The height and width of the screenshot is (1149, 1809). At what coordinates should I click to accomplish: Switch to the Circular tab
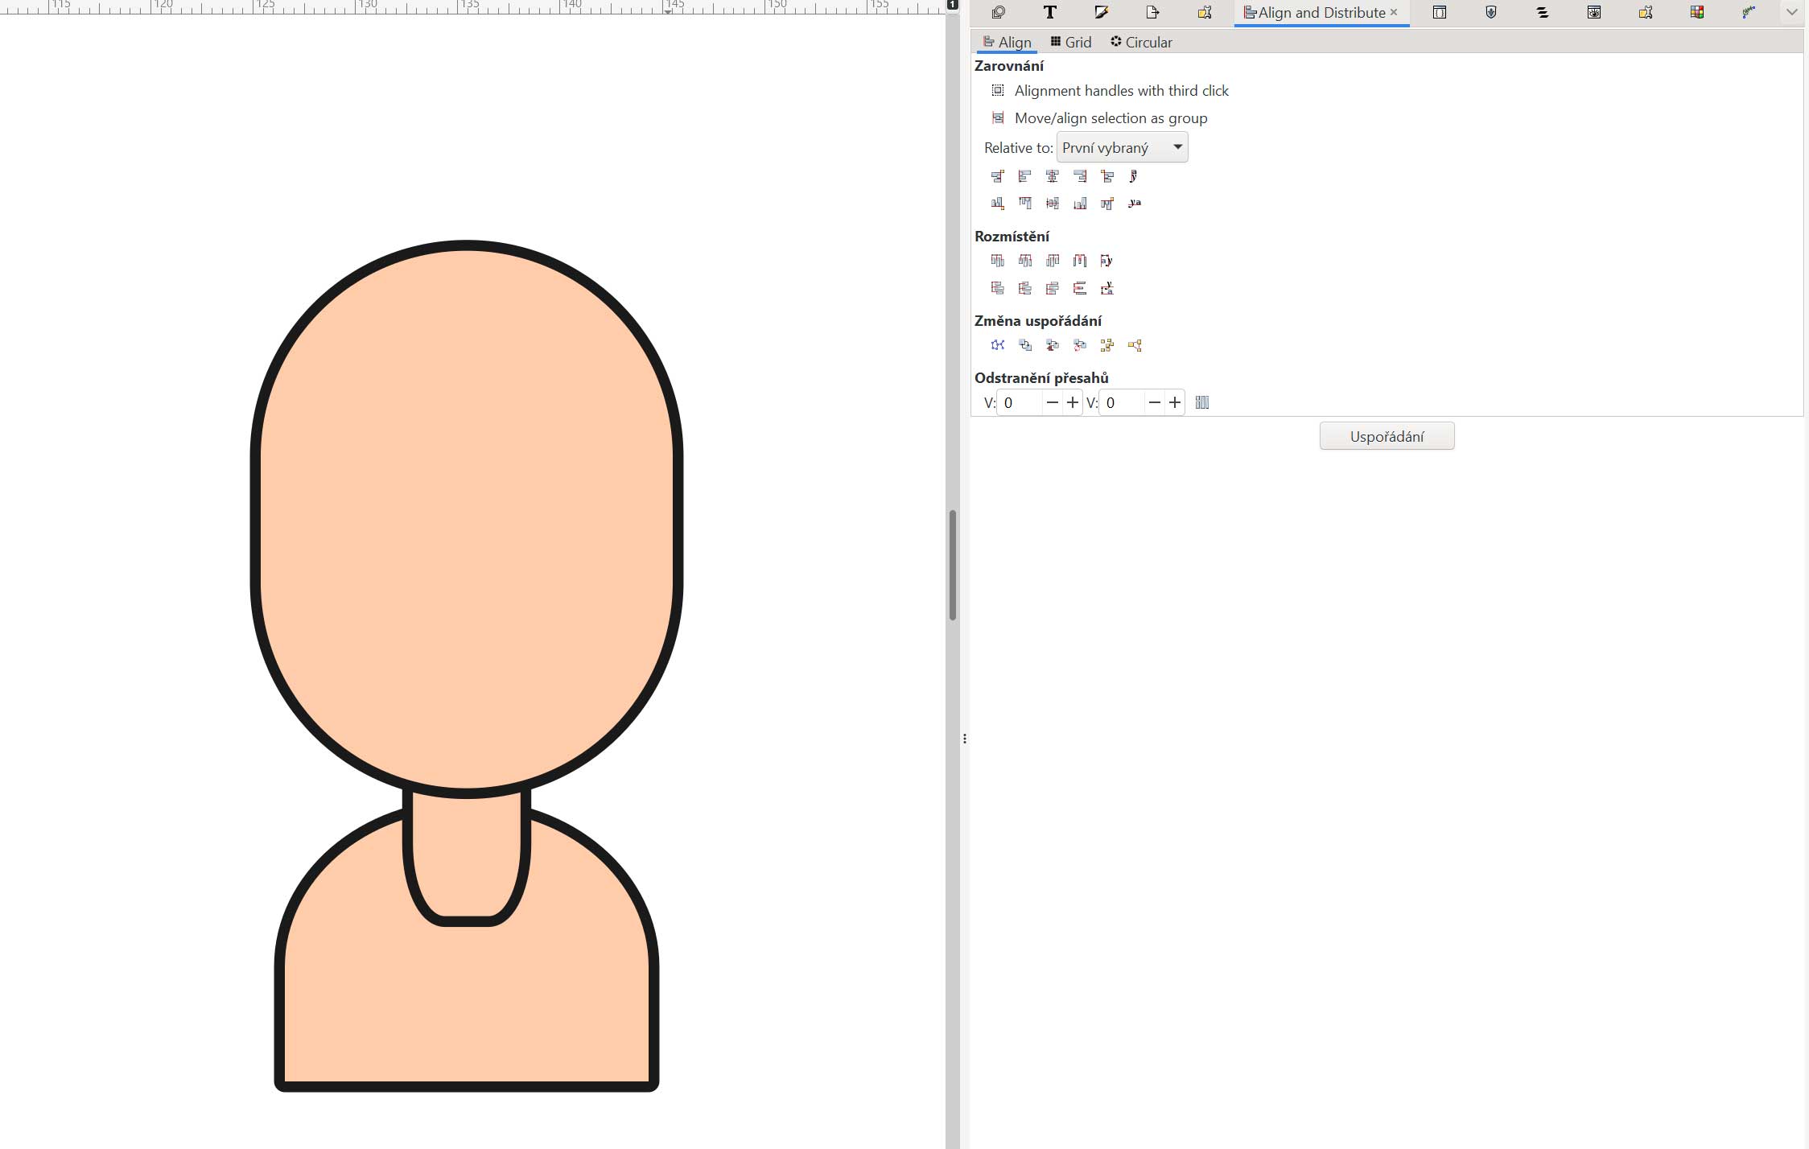coord(1141,43)
